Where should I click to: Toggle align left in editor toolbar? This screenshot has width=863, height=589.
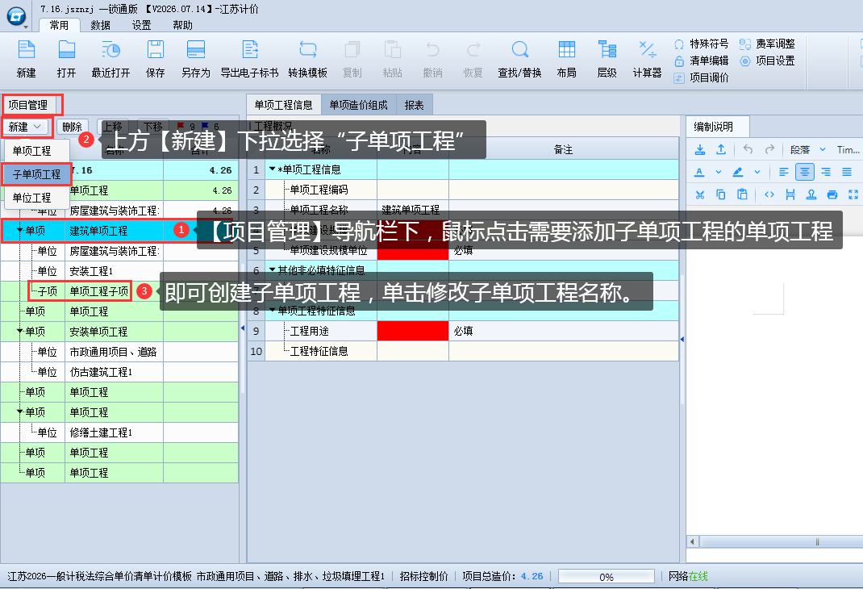coord(784,173)
